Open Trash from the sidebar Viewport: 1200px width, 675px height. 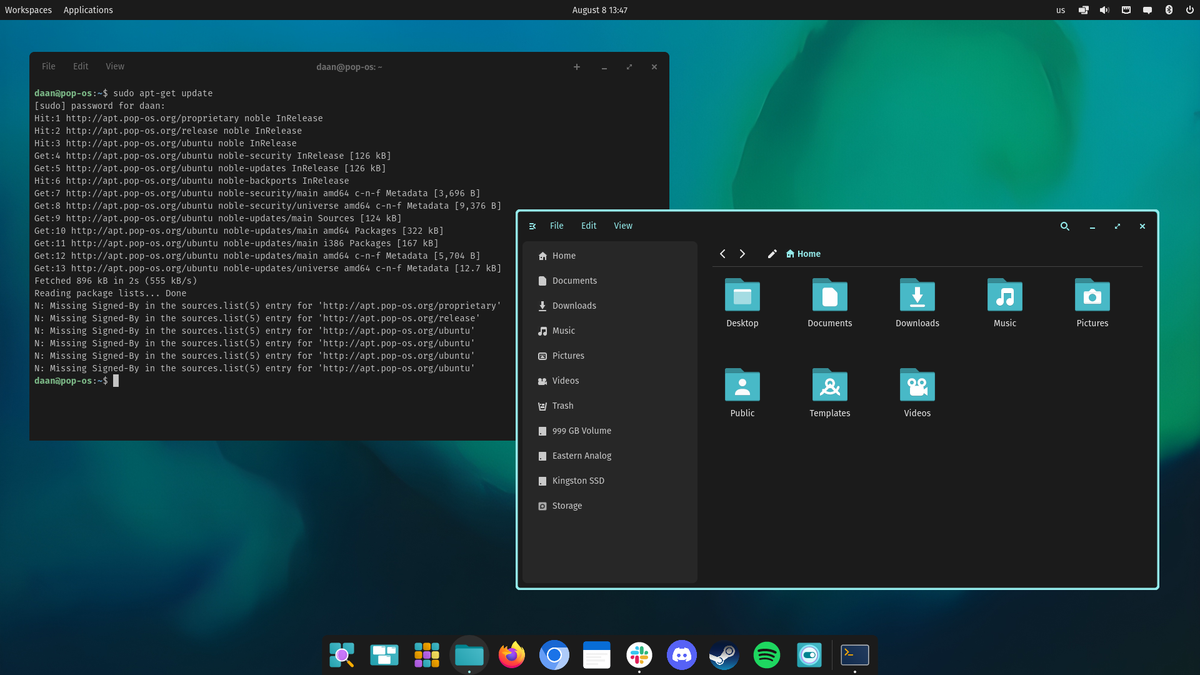(x=563, y=406)
